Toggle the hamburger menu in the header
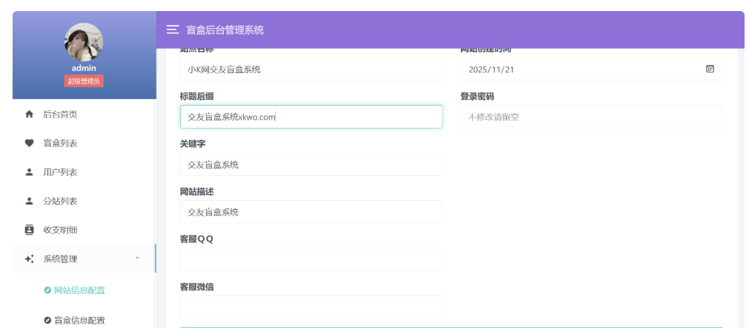Viewport: 749px width, 328px height. pyautogui.click(x=173, y=30)
